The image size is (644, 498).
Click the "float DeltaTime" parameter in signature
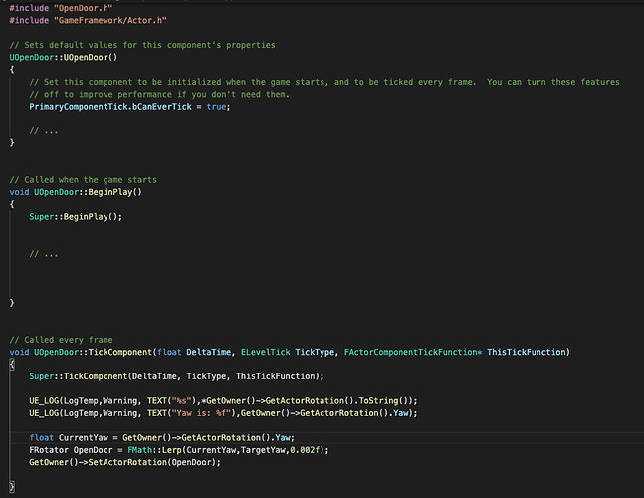point(194,353)
